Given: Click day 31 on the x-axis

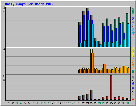Looking at the screenshot, I should [x=127, y=103].
